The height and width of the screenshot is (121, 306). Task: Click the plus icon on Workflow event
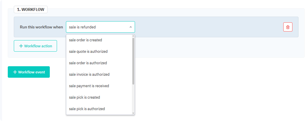click(x=15, y=72)
